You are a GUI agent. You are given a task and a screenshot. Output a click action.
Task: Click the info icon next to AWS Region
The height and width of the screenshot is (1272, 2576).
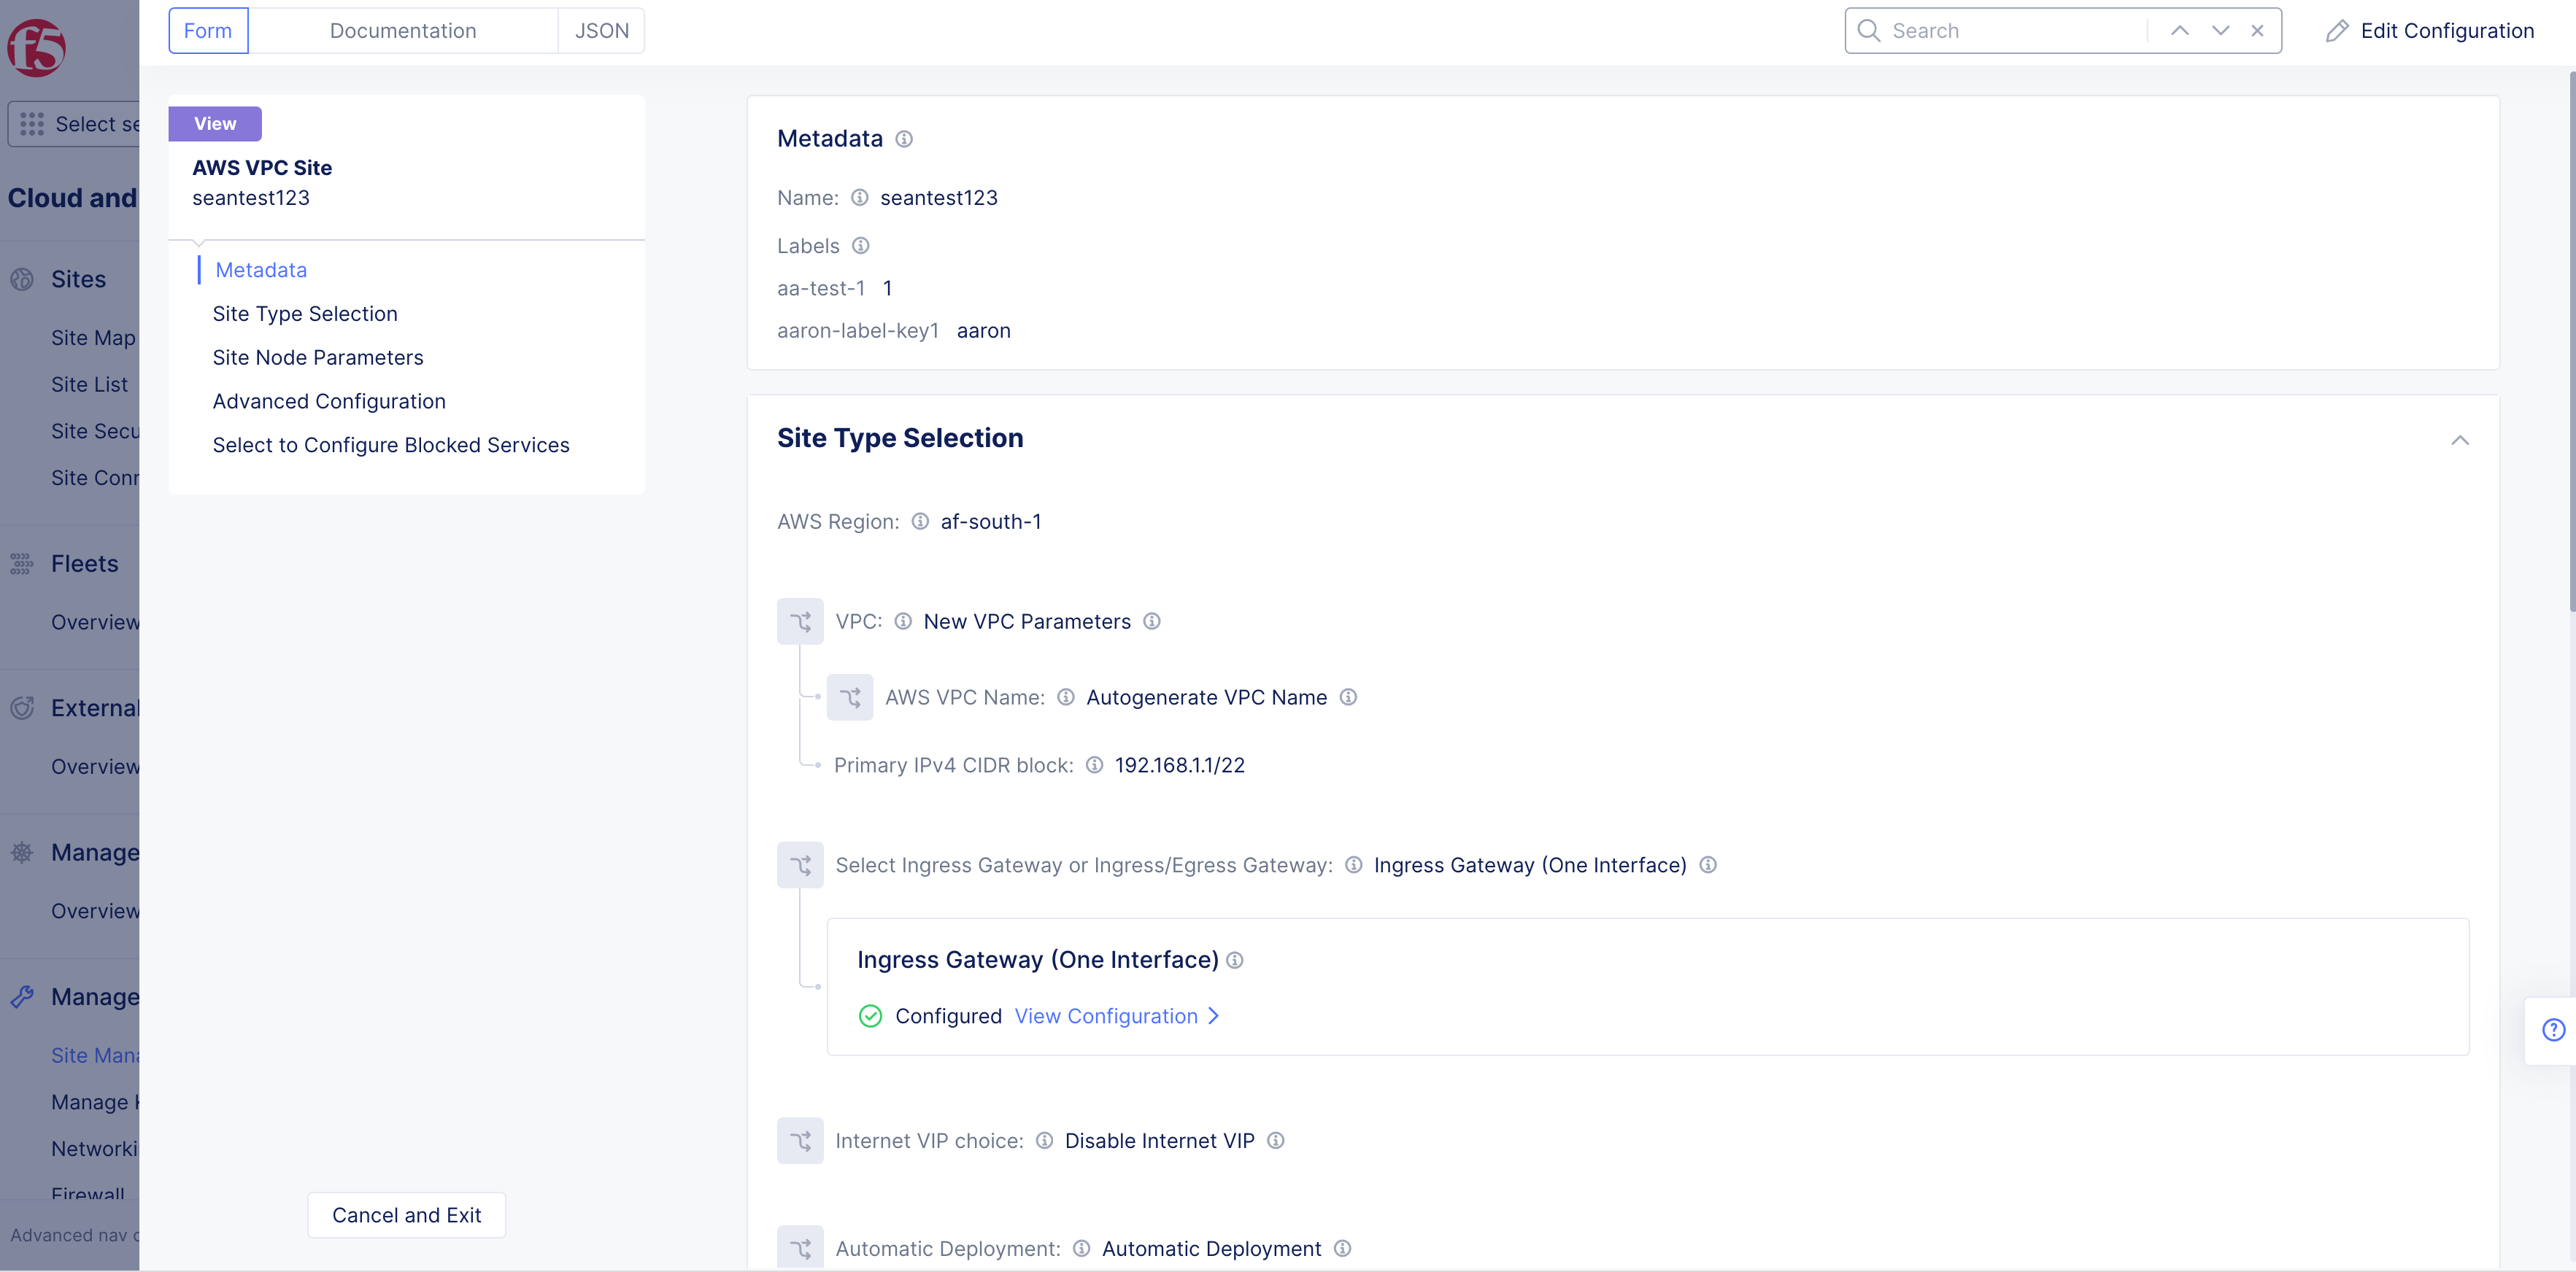(x=920, y=521)
